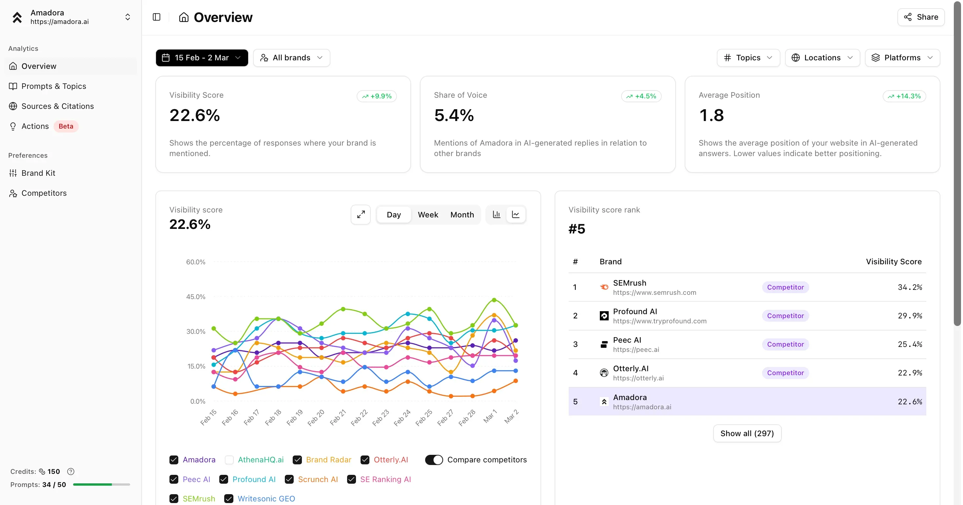The width and height of the screenshot is (963, 505).
Task: Click Show all (297) brands button
Action: click(747, 433)
